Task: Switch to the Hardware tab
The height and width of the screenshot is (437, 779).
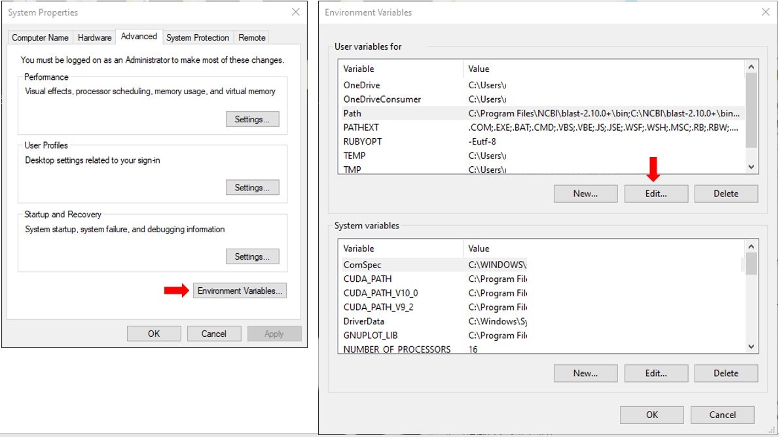Action: pos(94,38)
